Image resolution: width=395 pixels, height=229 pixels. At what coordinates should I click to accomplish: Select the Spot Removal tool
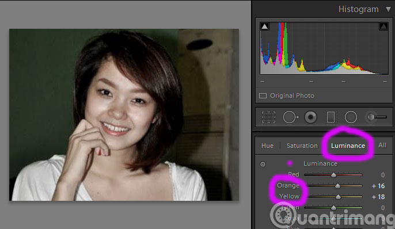[290, 117]
